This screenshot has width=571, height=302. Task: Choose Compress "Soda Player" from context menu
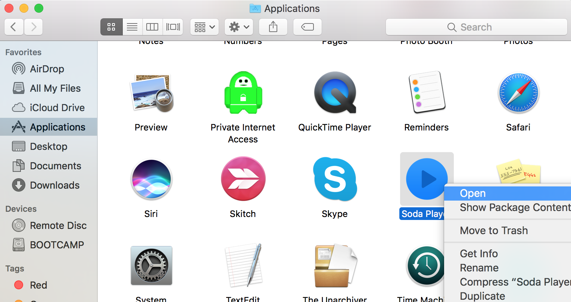pos(508,282)
